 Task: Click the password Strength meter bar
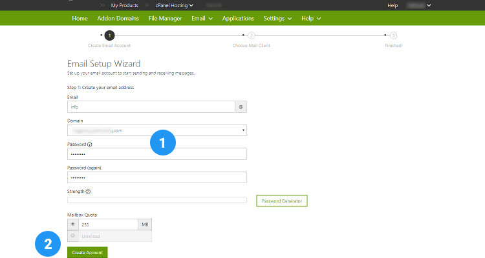(157, 201)
